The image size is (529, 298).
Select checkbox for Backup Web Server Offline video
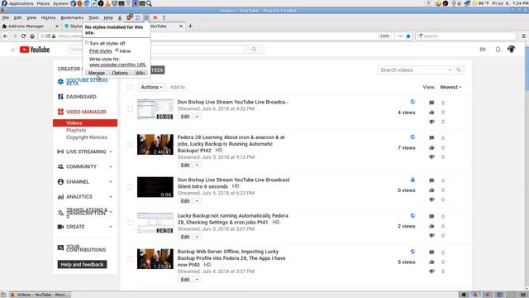(130, 258)
